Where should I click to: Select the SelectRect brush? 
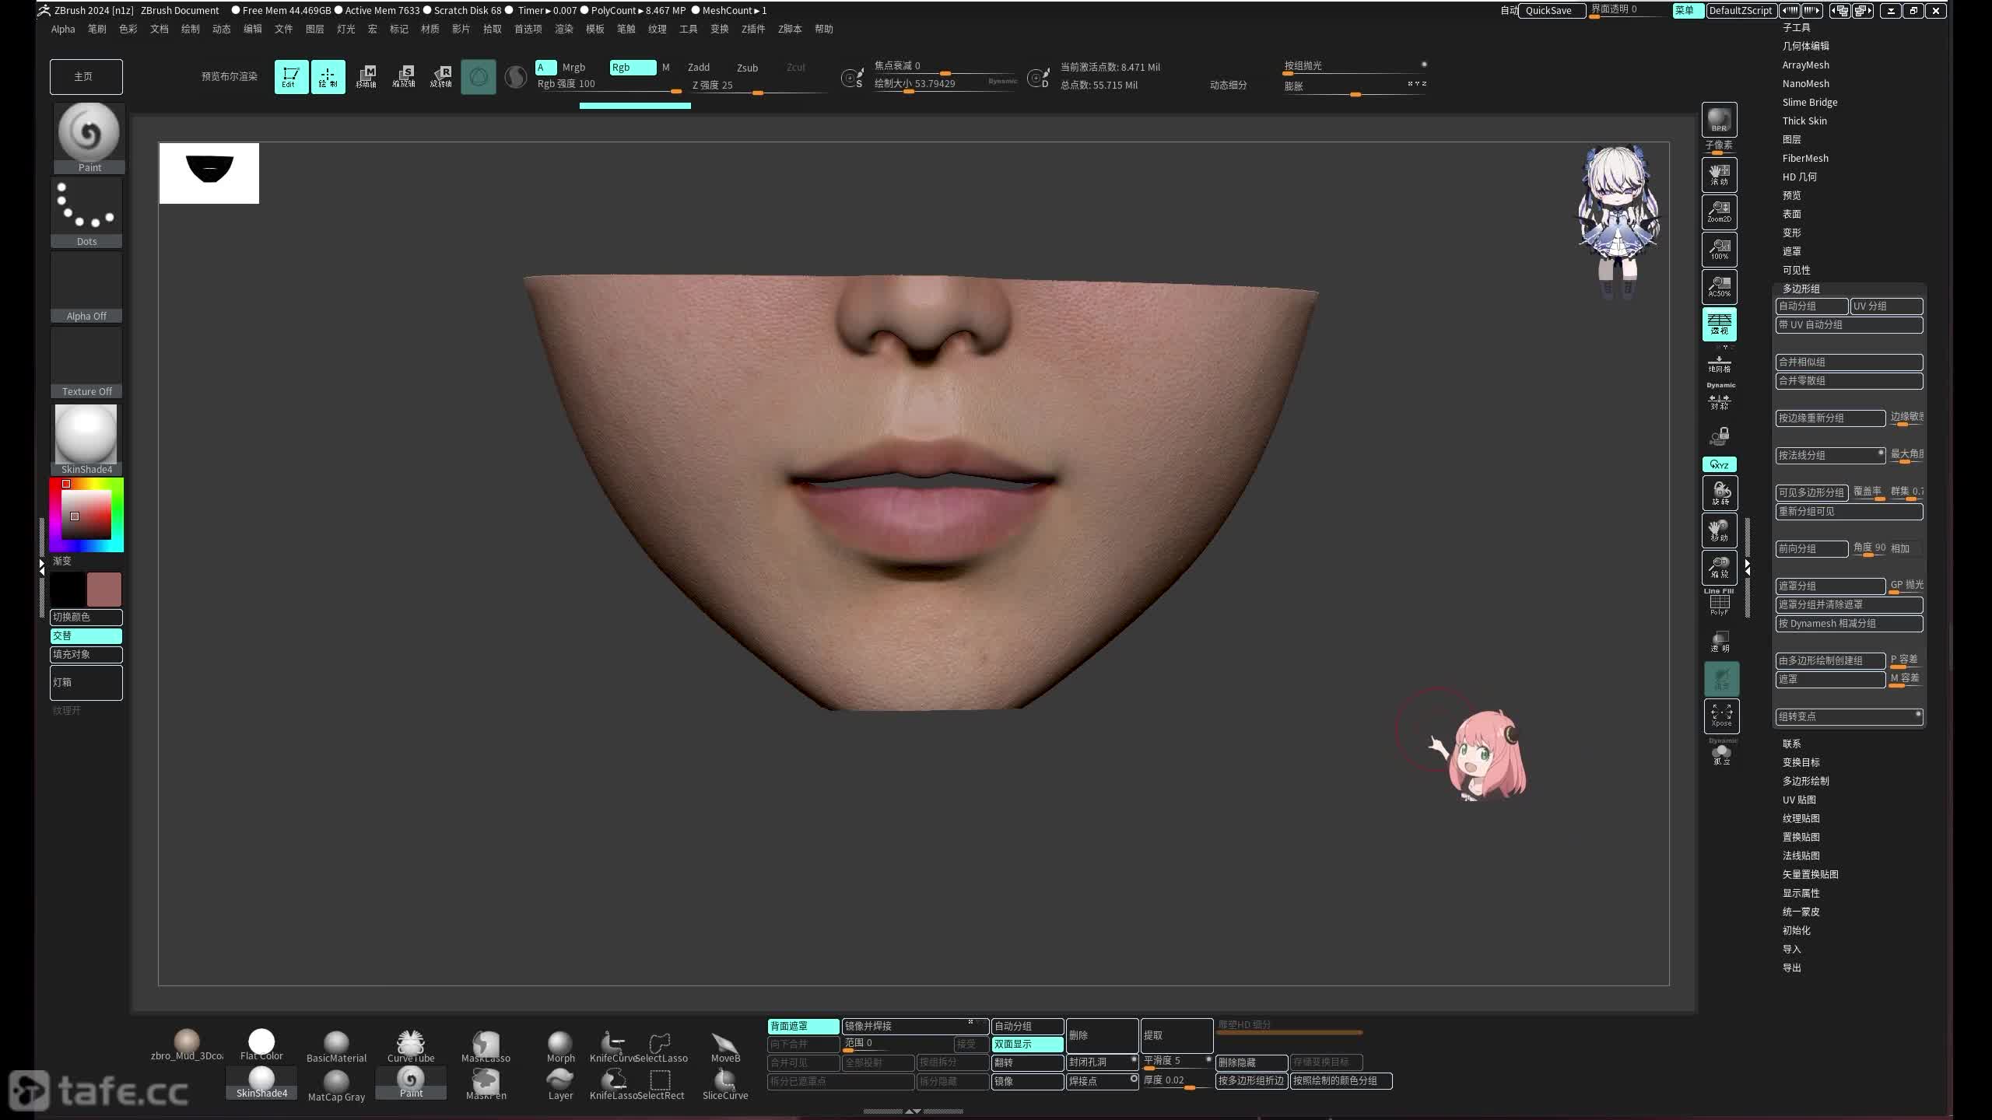[x=661, y=1083]
